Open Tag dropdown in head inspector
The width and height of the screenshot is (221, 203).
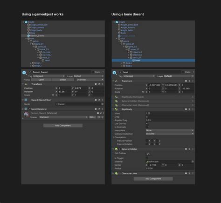(x=139, y=76)
